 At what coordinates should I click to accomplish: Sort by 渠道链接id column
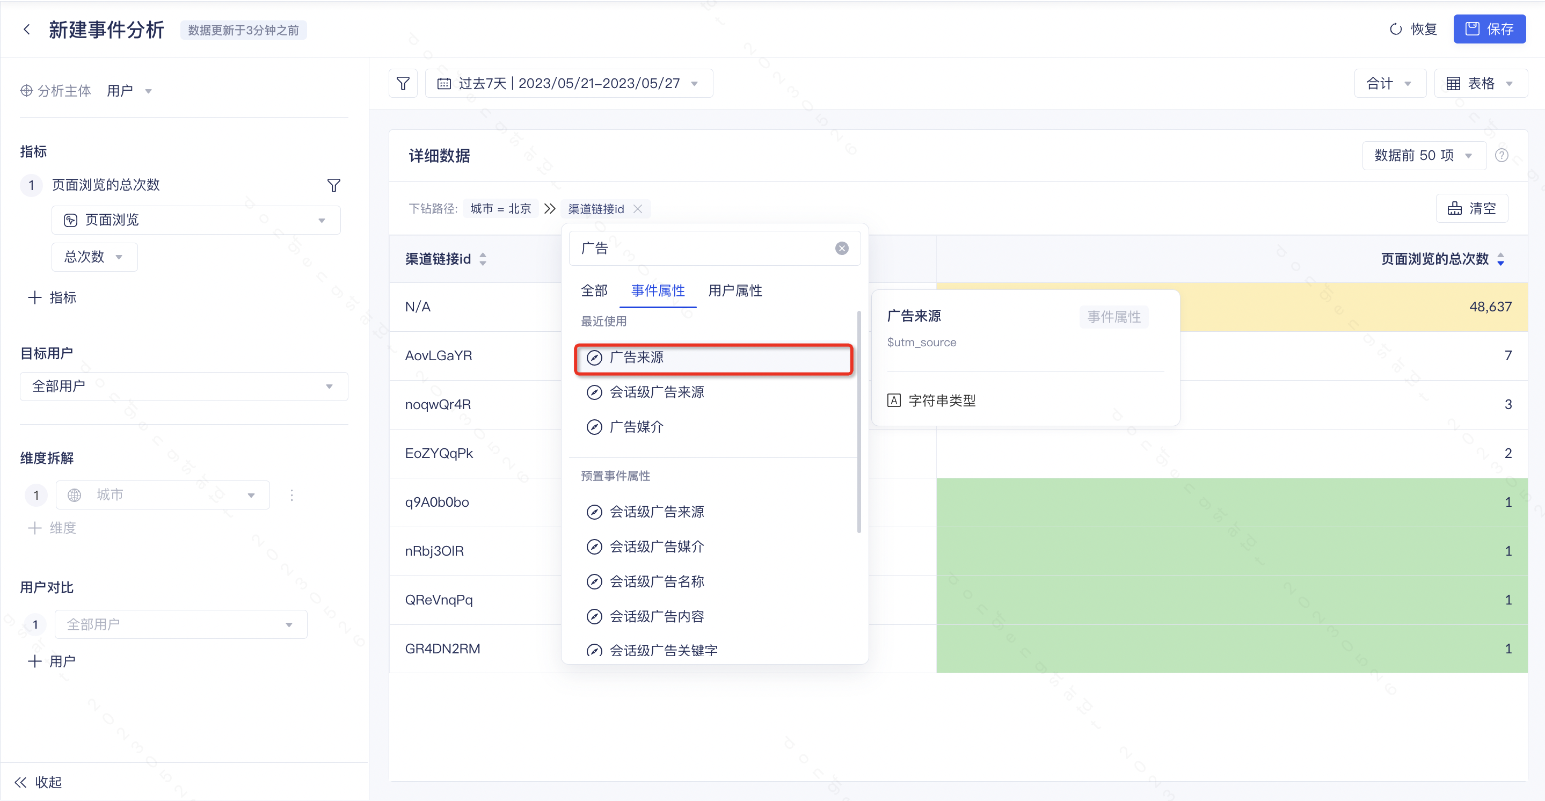483,259
